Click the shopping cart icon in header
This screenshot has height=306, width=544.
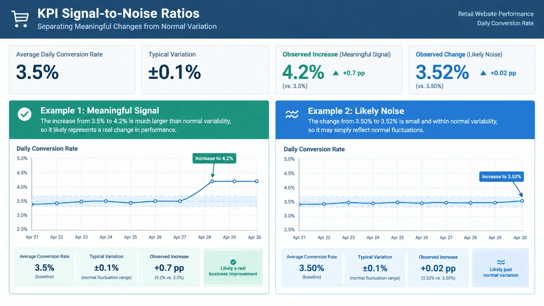click(20, 19)
